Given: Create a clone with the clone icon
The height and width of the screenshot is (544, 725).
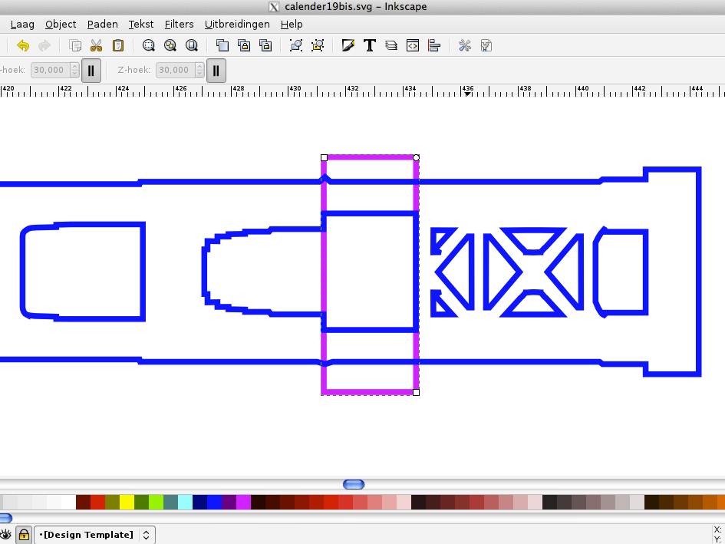Looking at the screenshot, I should (x=244, y=45).
